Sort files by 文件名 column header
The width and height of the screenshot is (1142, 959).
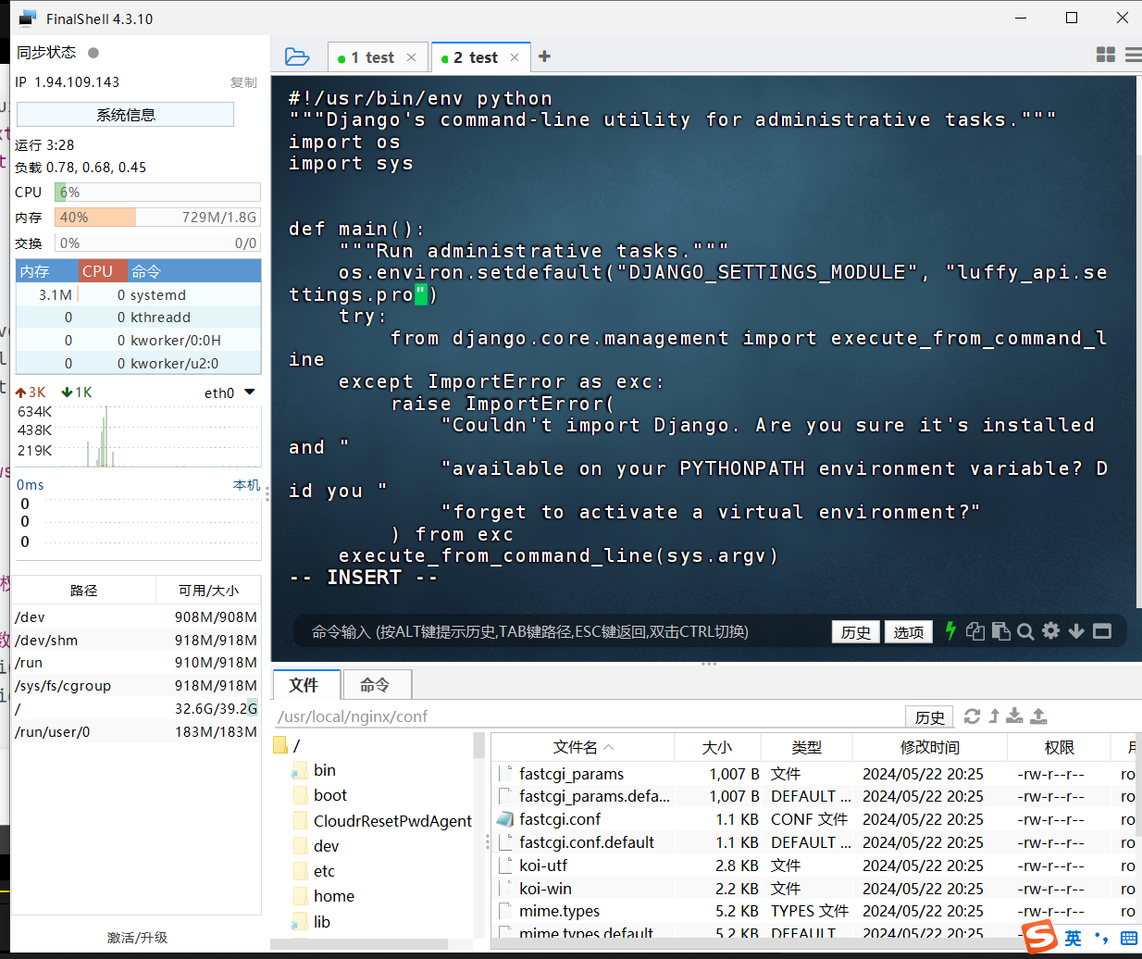click(x=583, y=747)
